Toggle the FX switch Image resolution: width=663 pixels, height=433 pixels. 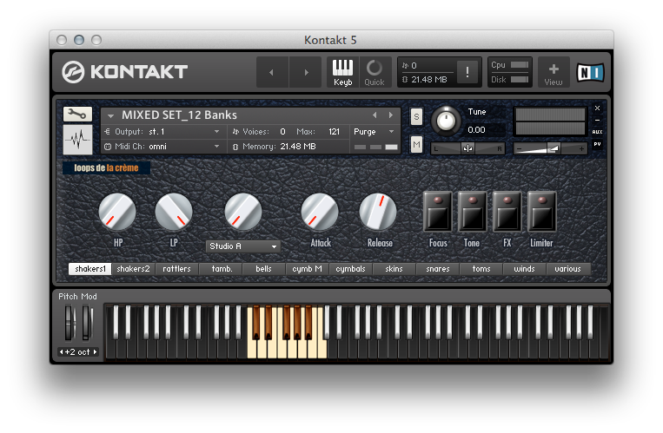507,211
